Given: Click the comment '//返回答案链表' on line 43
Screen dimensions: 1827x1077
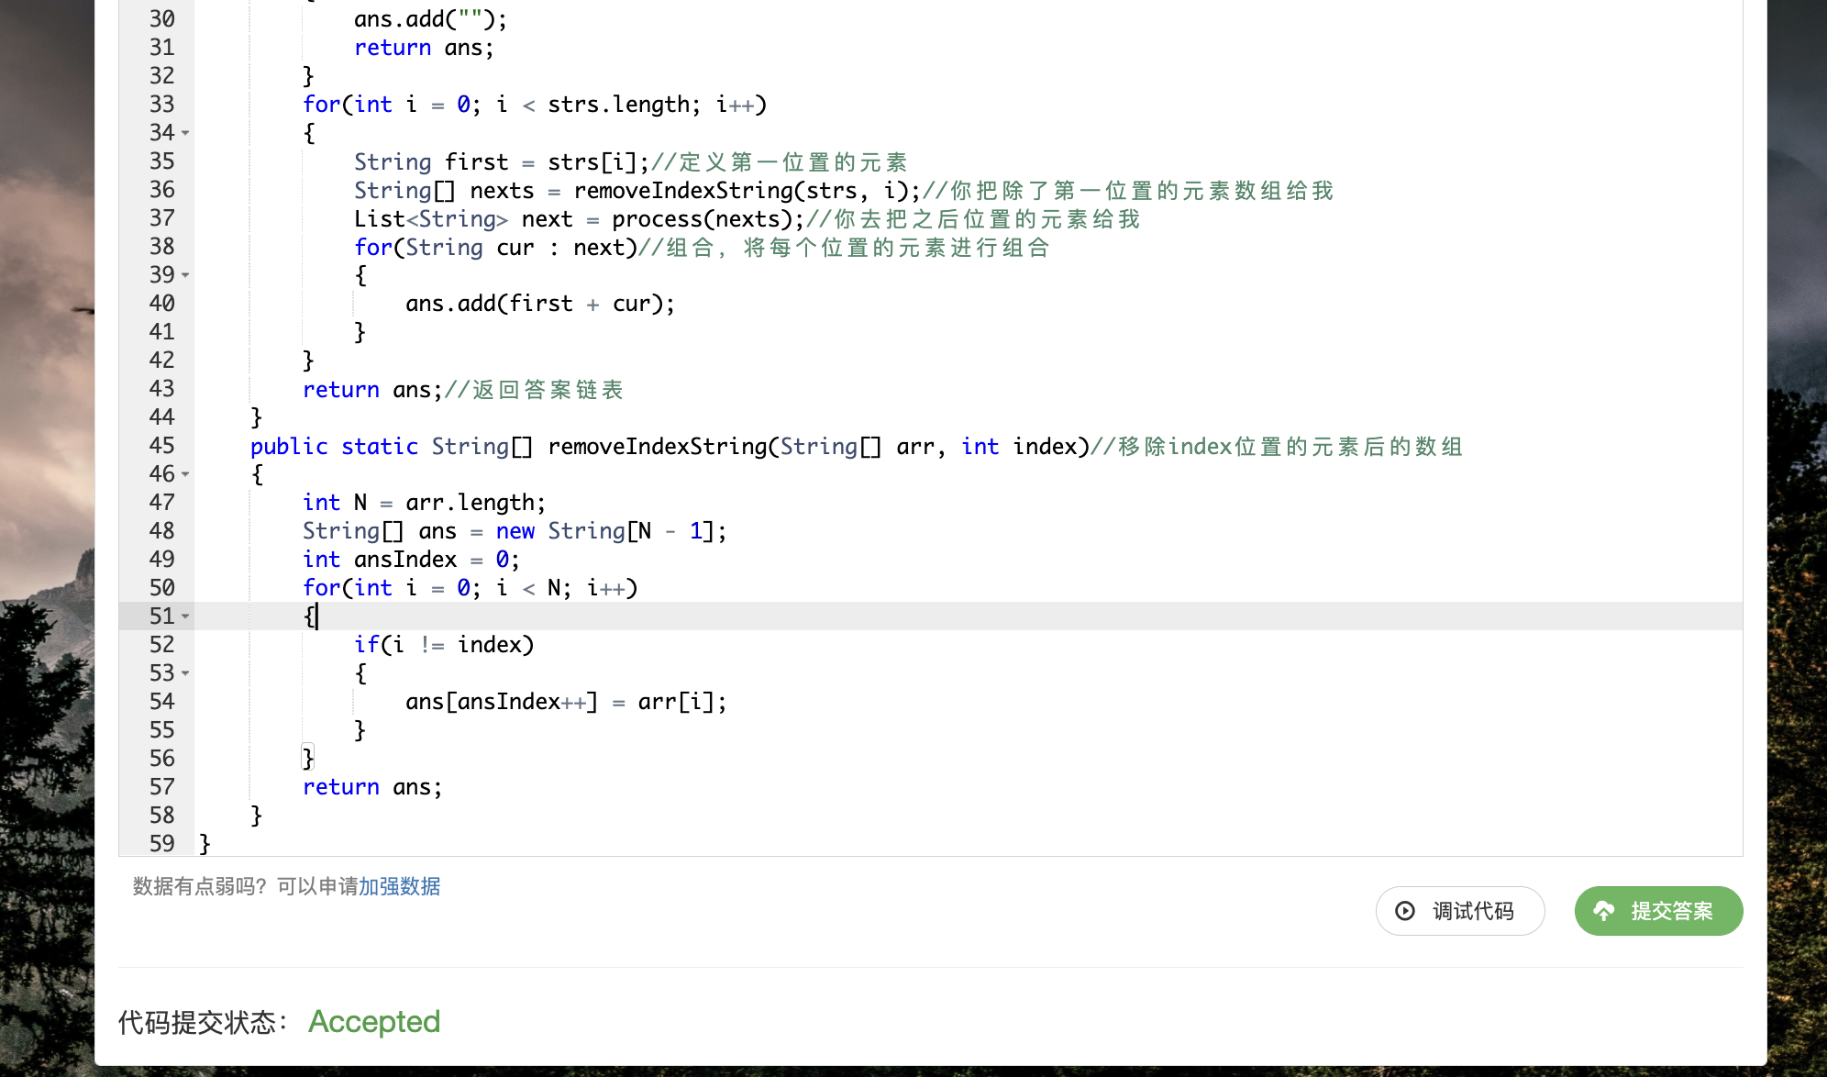Looking at the screenshot, I should pos(534,390).
